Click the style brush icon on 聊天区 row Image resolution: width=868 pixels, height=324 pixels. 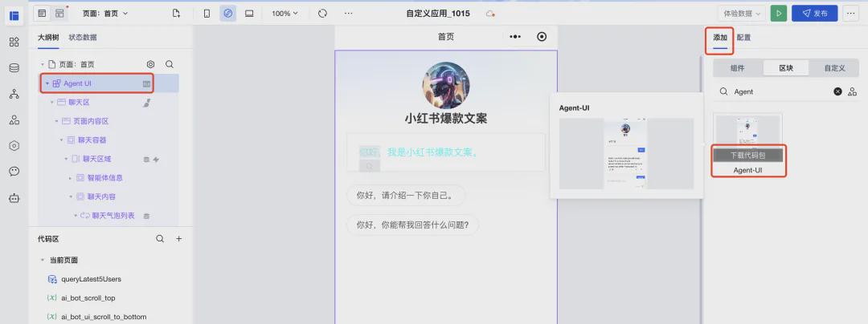147,102
